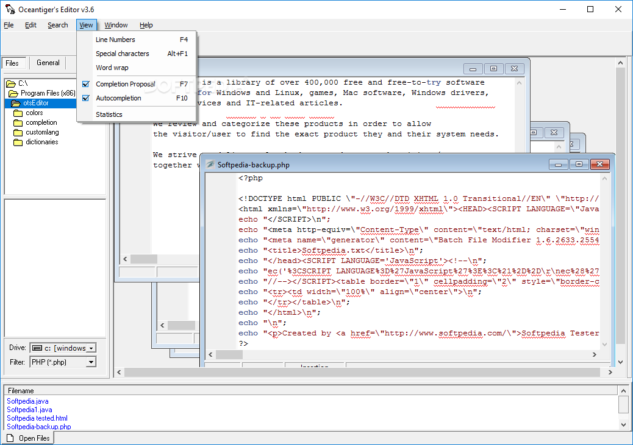Click the Filename column header
The width and height of the screenshot is (633, 445).
coord(310,391)
